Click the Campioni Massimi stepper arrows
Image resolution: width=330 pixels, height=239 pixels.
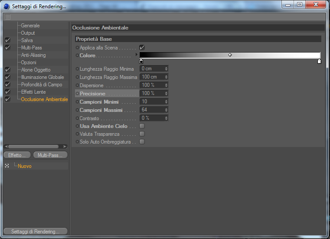coord(166,110)
